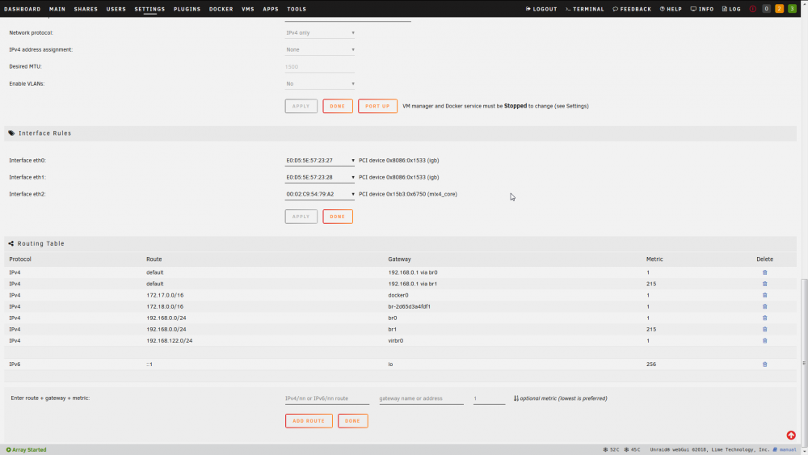Delete the 172.18.0.0/16 route
Screen dimensions: 808x455
coord(764,306)
